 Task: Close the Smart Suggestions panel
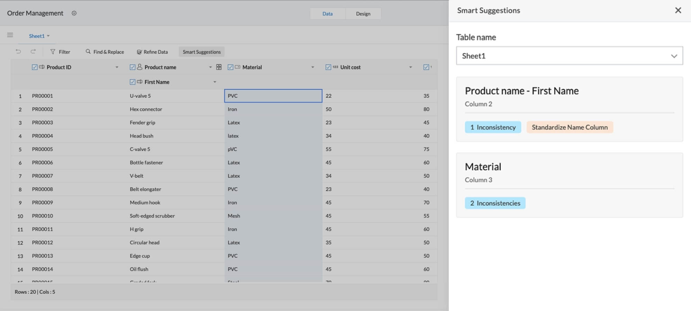(678, 10)
